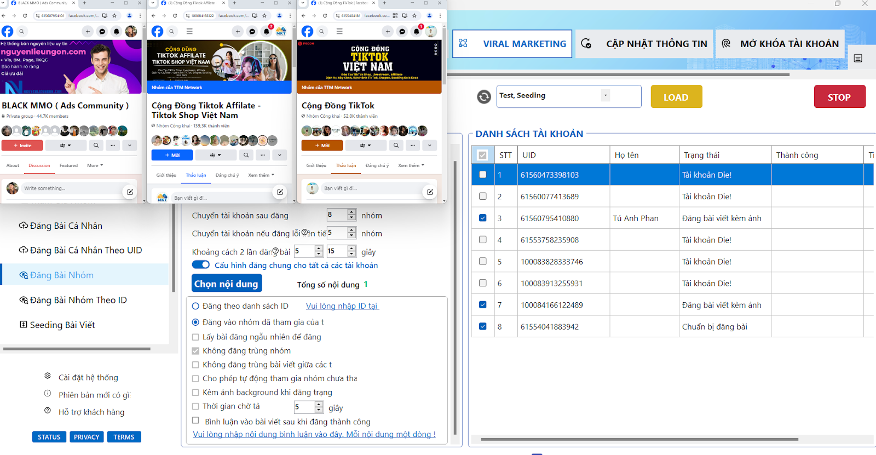Select Đăng vào nhóm đã tham gia radio

coord(195,322)
